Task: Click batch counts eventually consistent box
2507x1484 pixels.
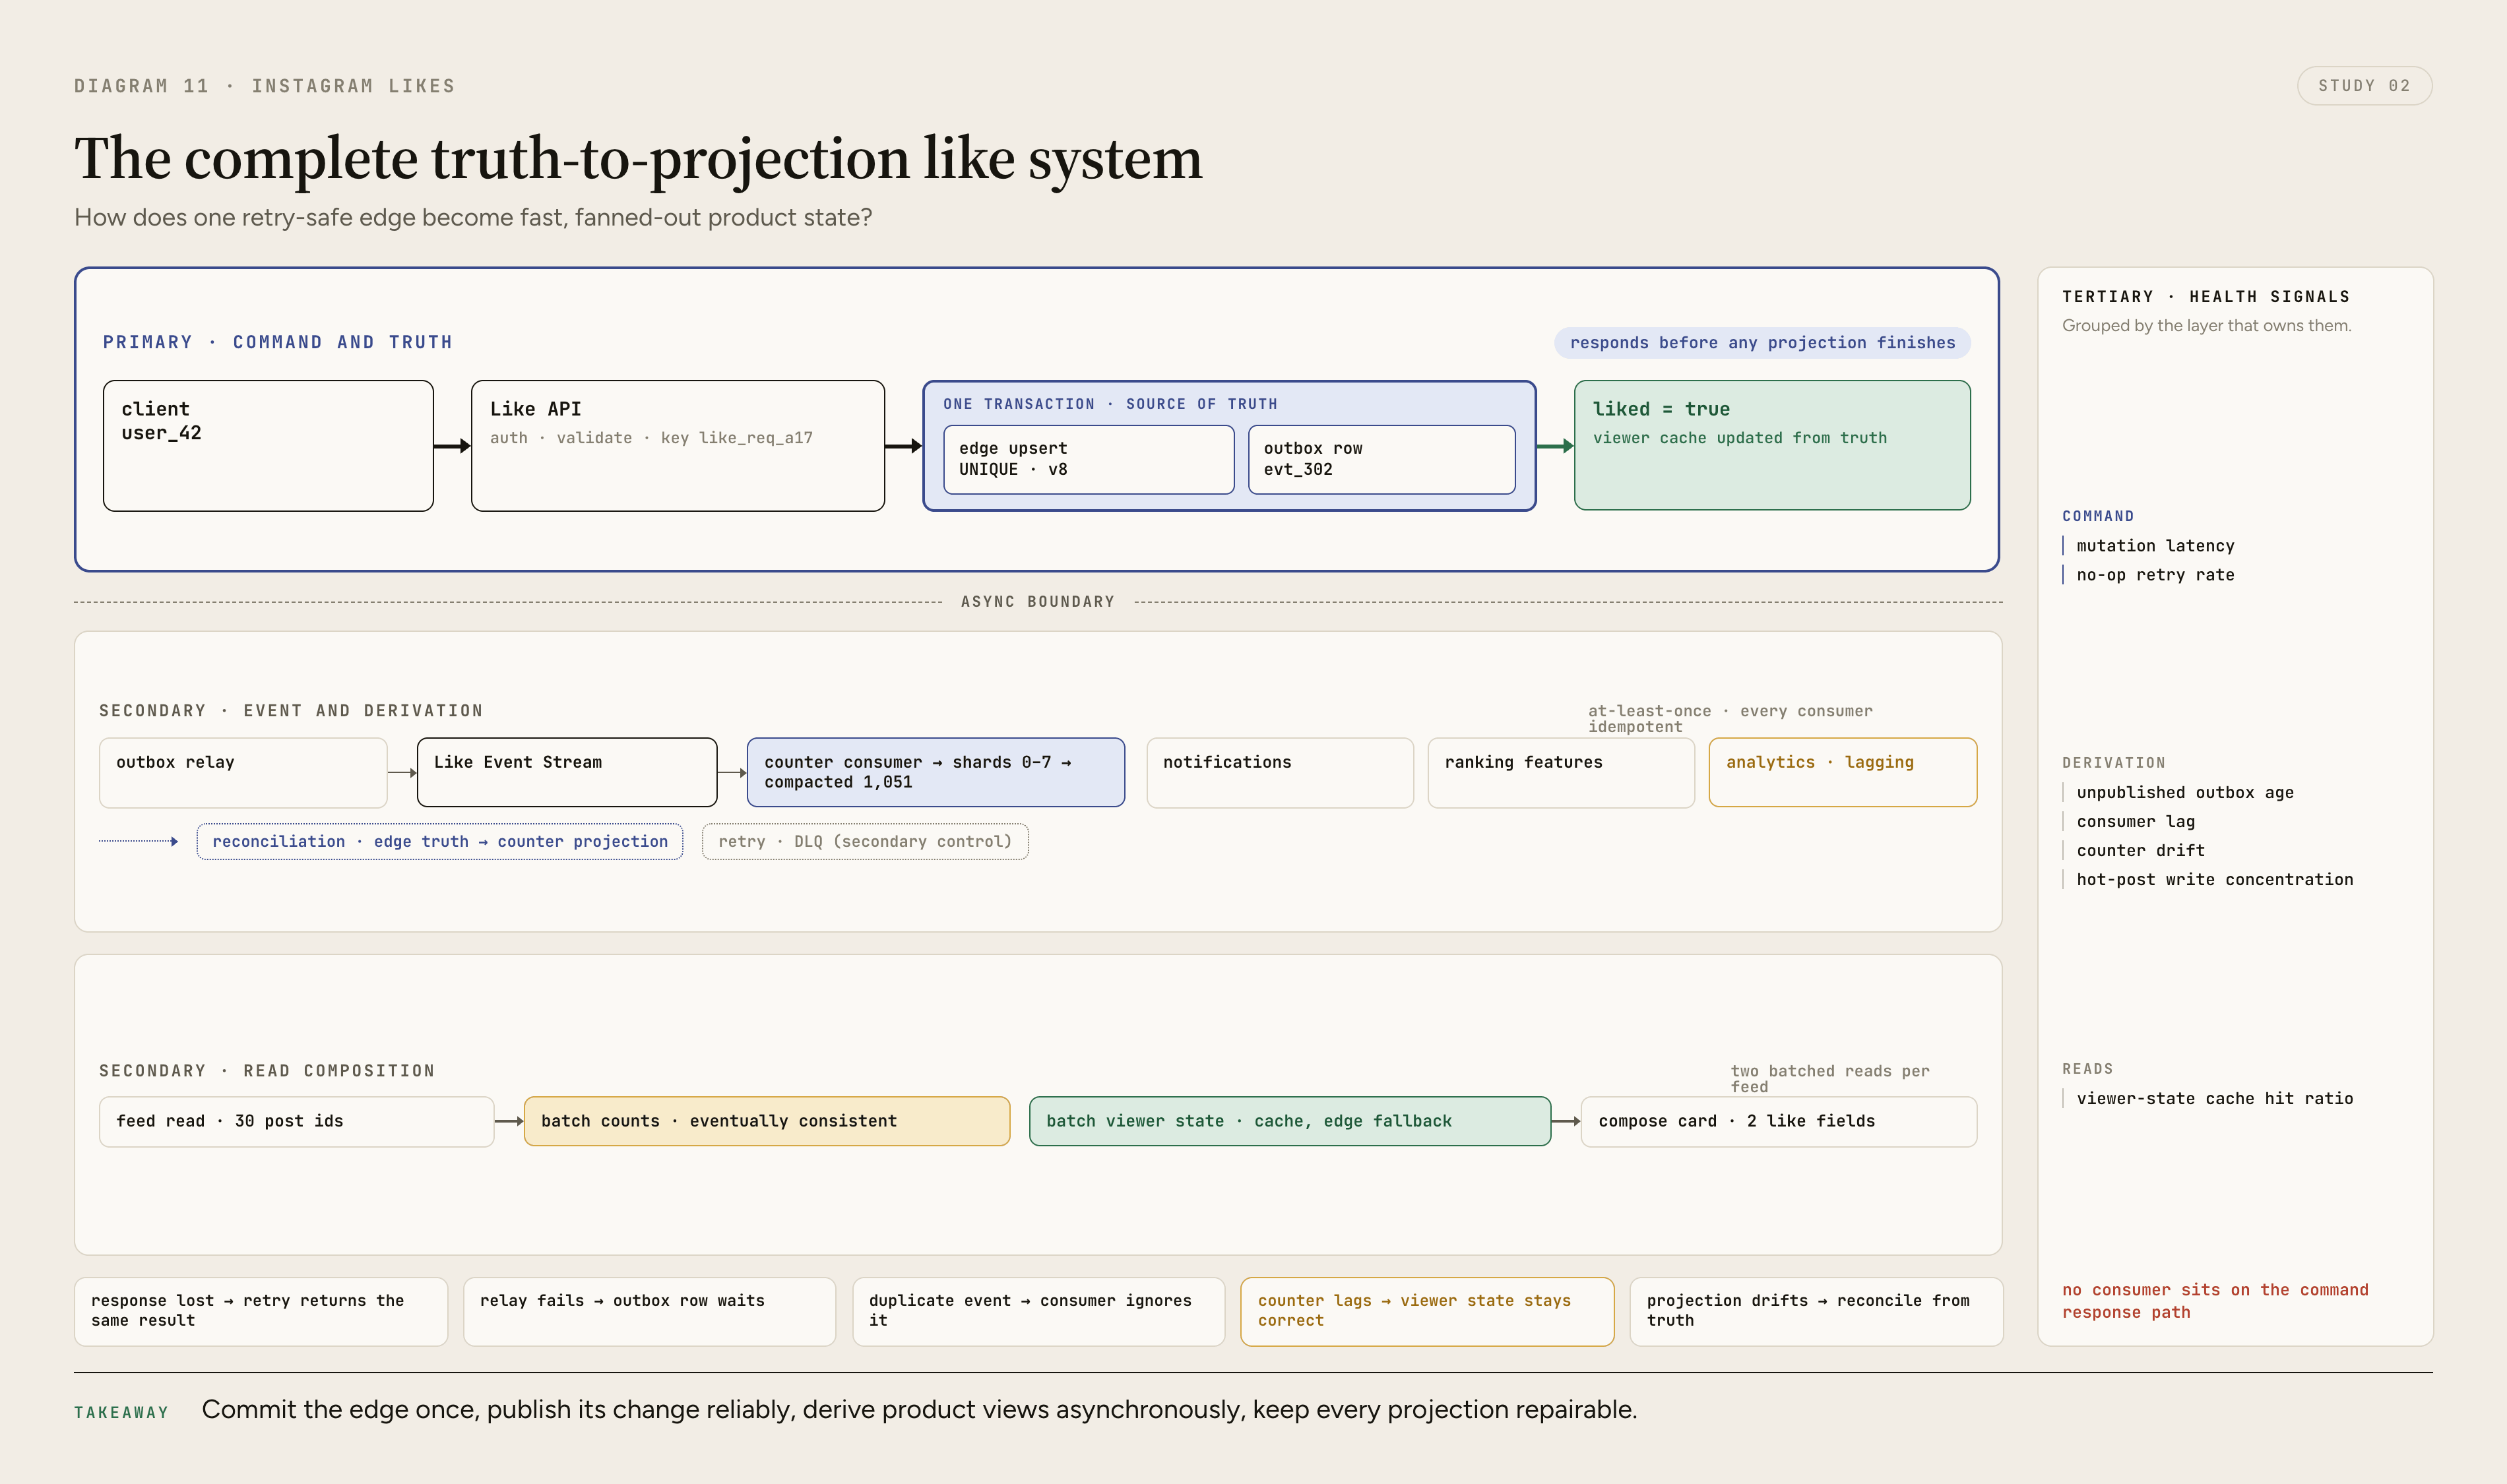Action: tap(767, 1121)
